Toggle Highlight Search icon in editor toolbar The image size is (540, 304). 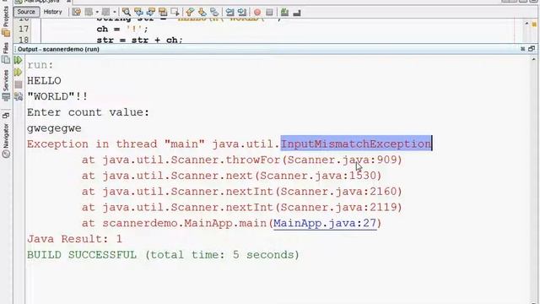click(x=163, y=13)
